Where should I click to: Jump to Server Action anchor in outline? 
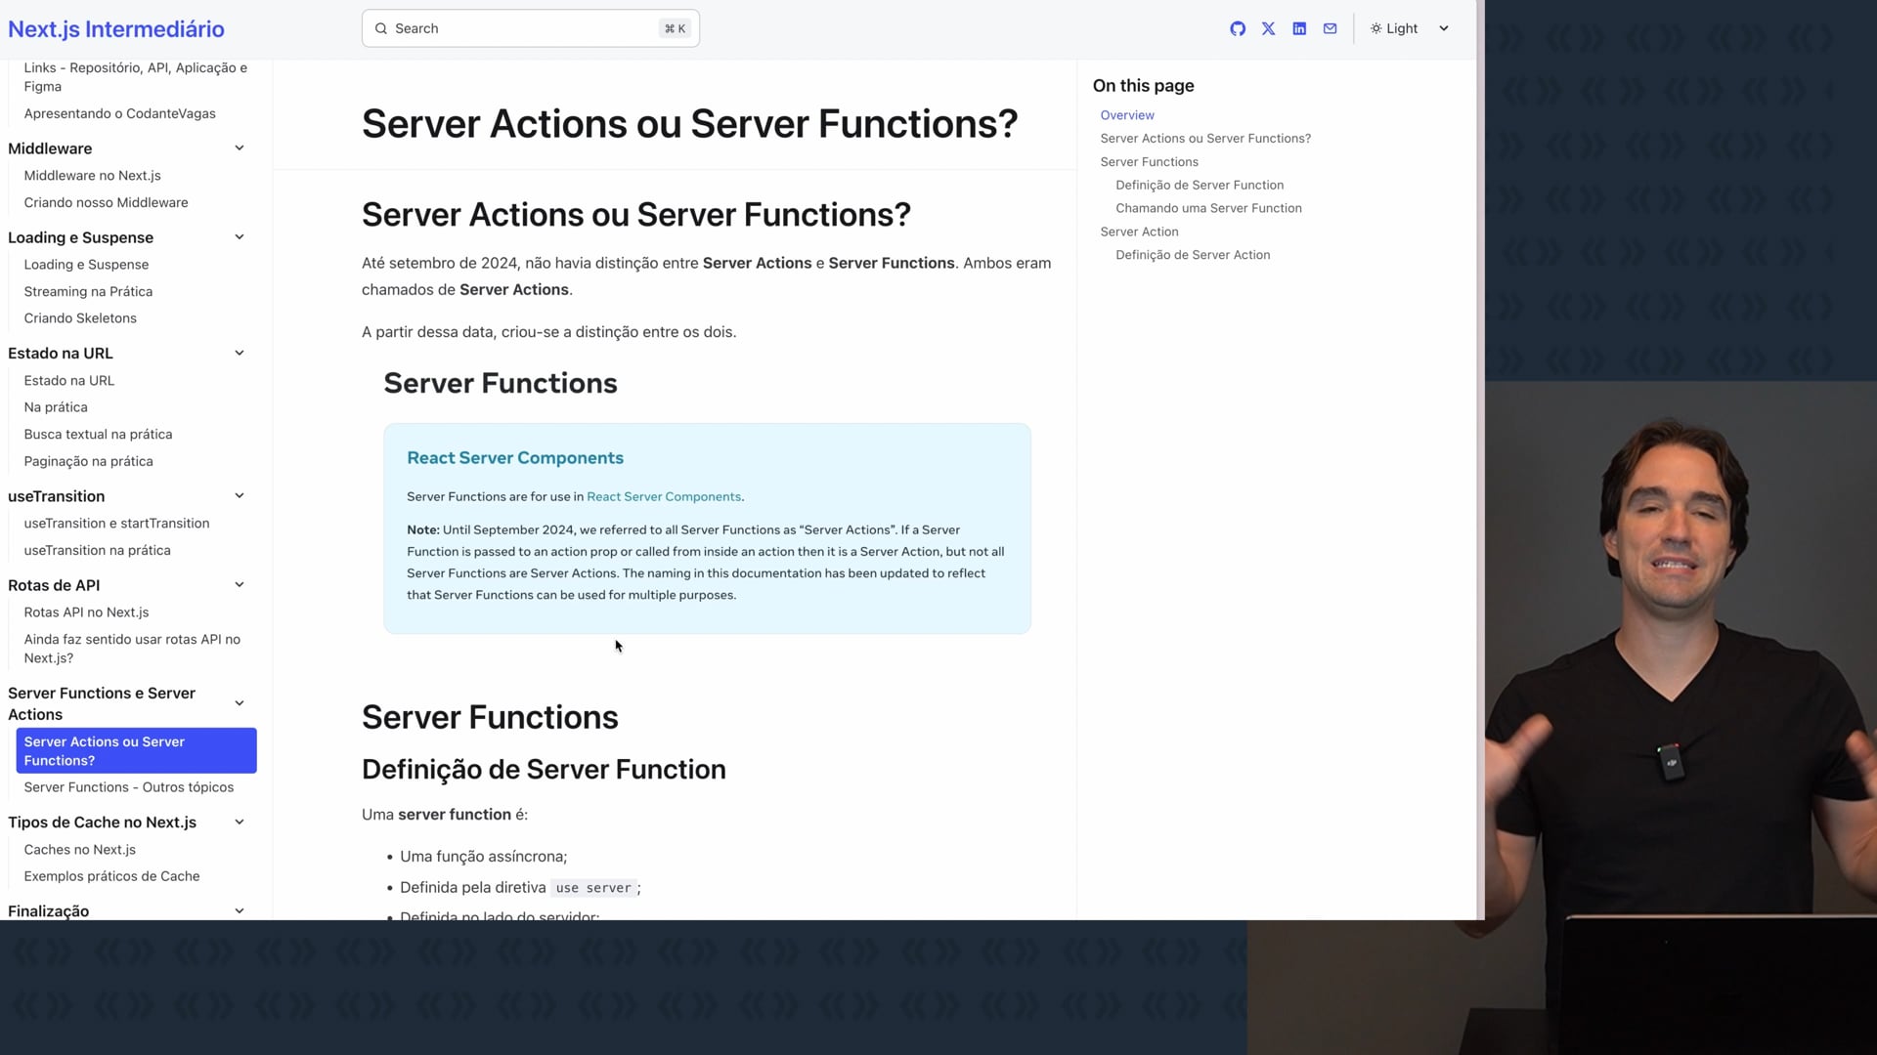pyautogui.click(x=1139, y=232)
